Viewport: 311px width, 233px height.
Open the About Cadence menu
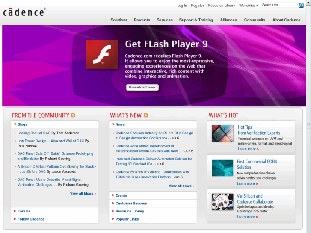pyautogui.click(x=287, y=20)
